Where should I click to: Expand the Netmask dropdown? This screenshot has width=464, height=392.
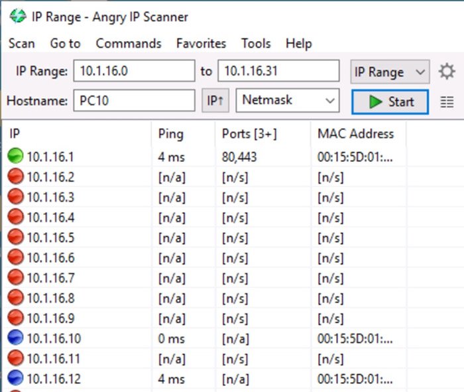coord(288,101)
